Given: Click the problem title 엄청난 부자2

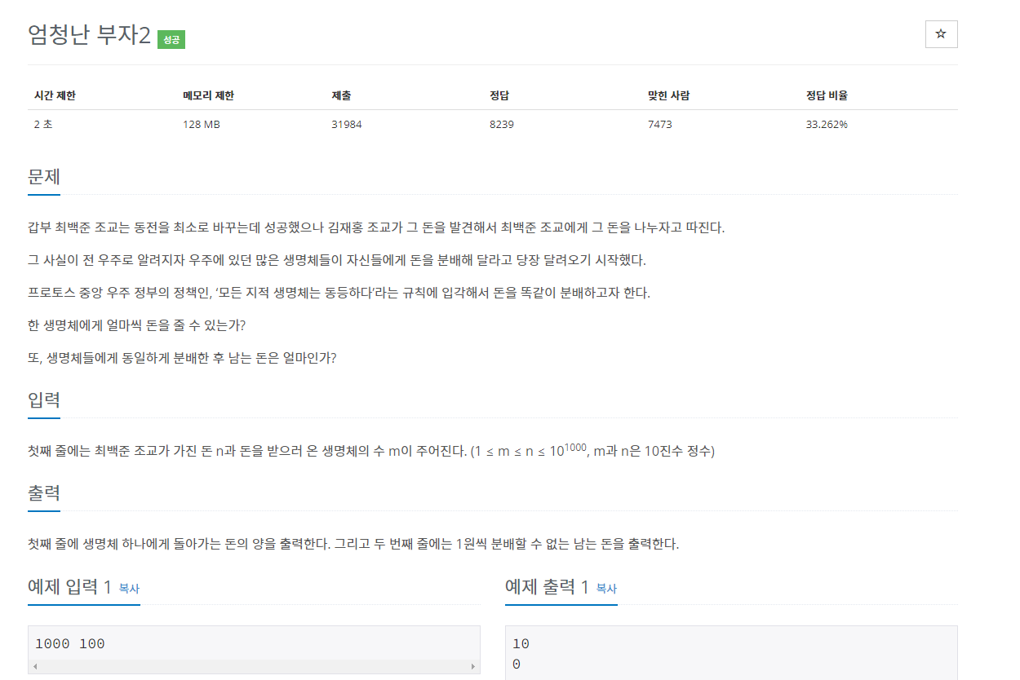Looking at the screenshot, I should click(x=90, y=35).
